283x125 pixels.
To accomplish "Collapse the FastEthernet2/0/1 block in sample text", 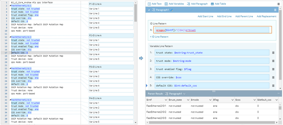I will [10, 6].
